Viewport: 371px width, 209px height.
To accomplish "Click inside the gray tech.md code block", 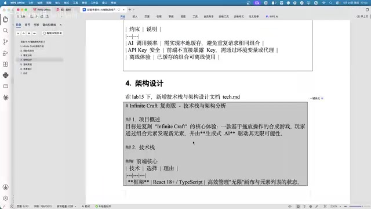I will [215, 143].
